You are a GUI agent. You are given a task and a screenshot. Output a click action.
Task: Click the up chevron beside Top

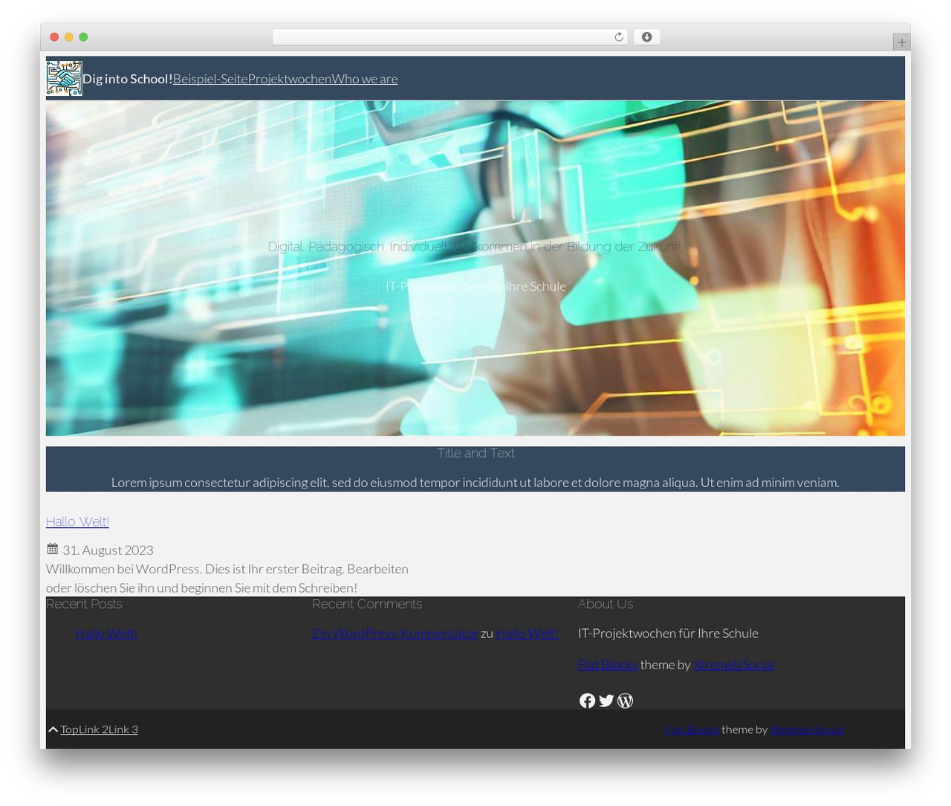(x=53, y=729)
